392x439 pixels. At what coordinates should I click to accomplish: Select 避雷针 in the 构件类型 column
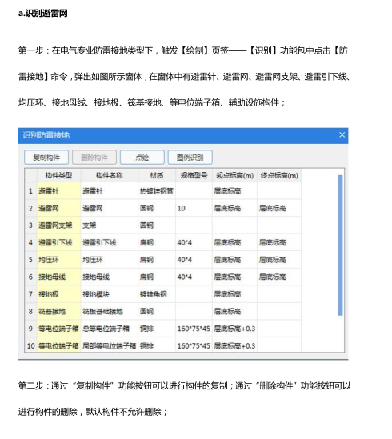(x=59, y=191)
